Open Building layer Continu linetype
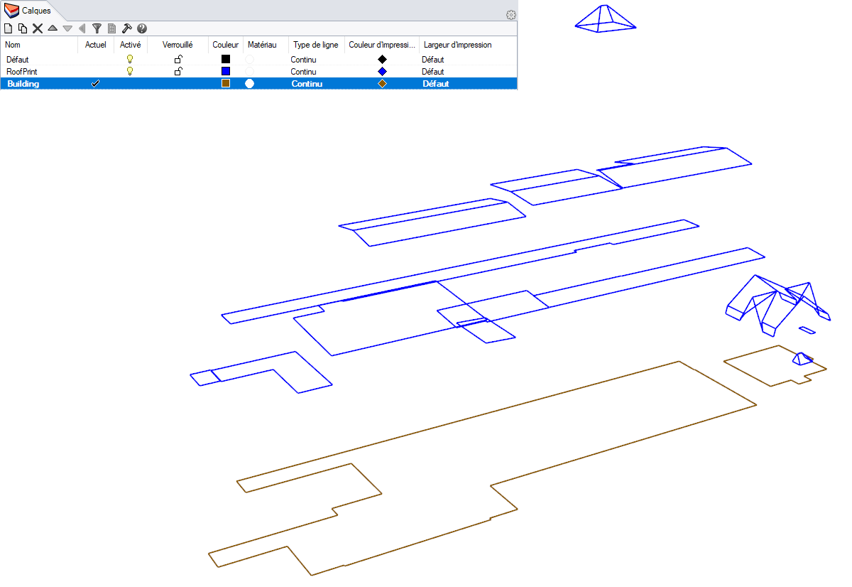The width and height of the screenshot is (852, 587). 307,84
